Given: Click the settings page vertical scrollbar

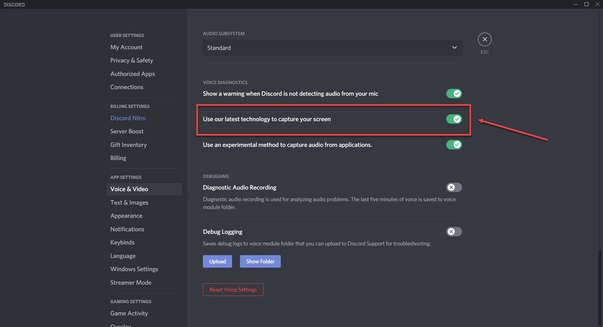Looking at the screenshot, I should (600, 287).
